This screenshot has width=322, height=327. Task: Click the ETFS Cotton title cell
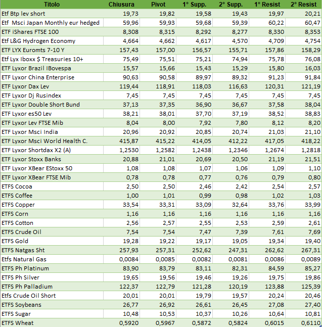(x=52, y=223)
